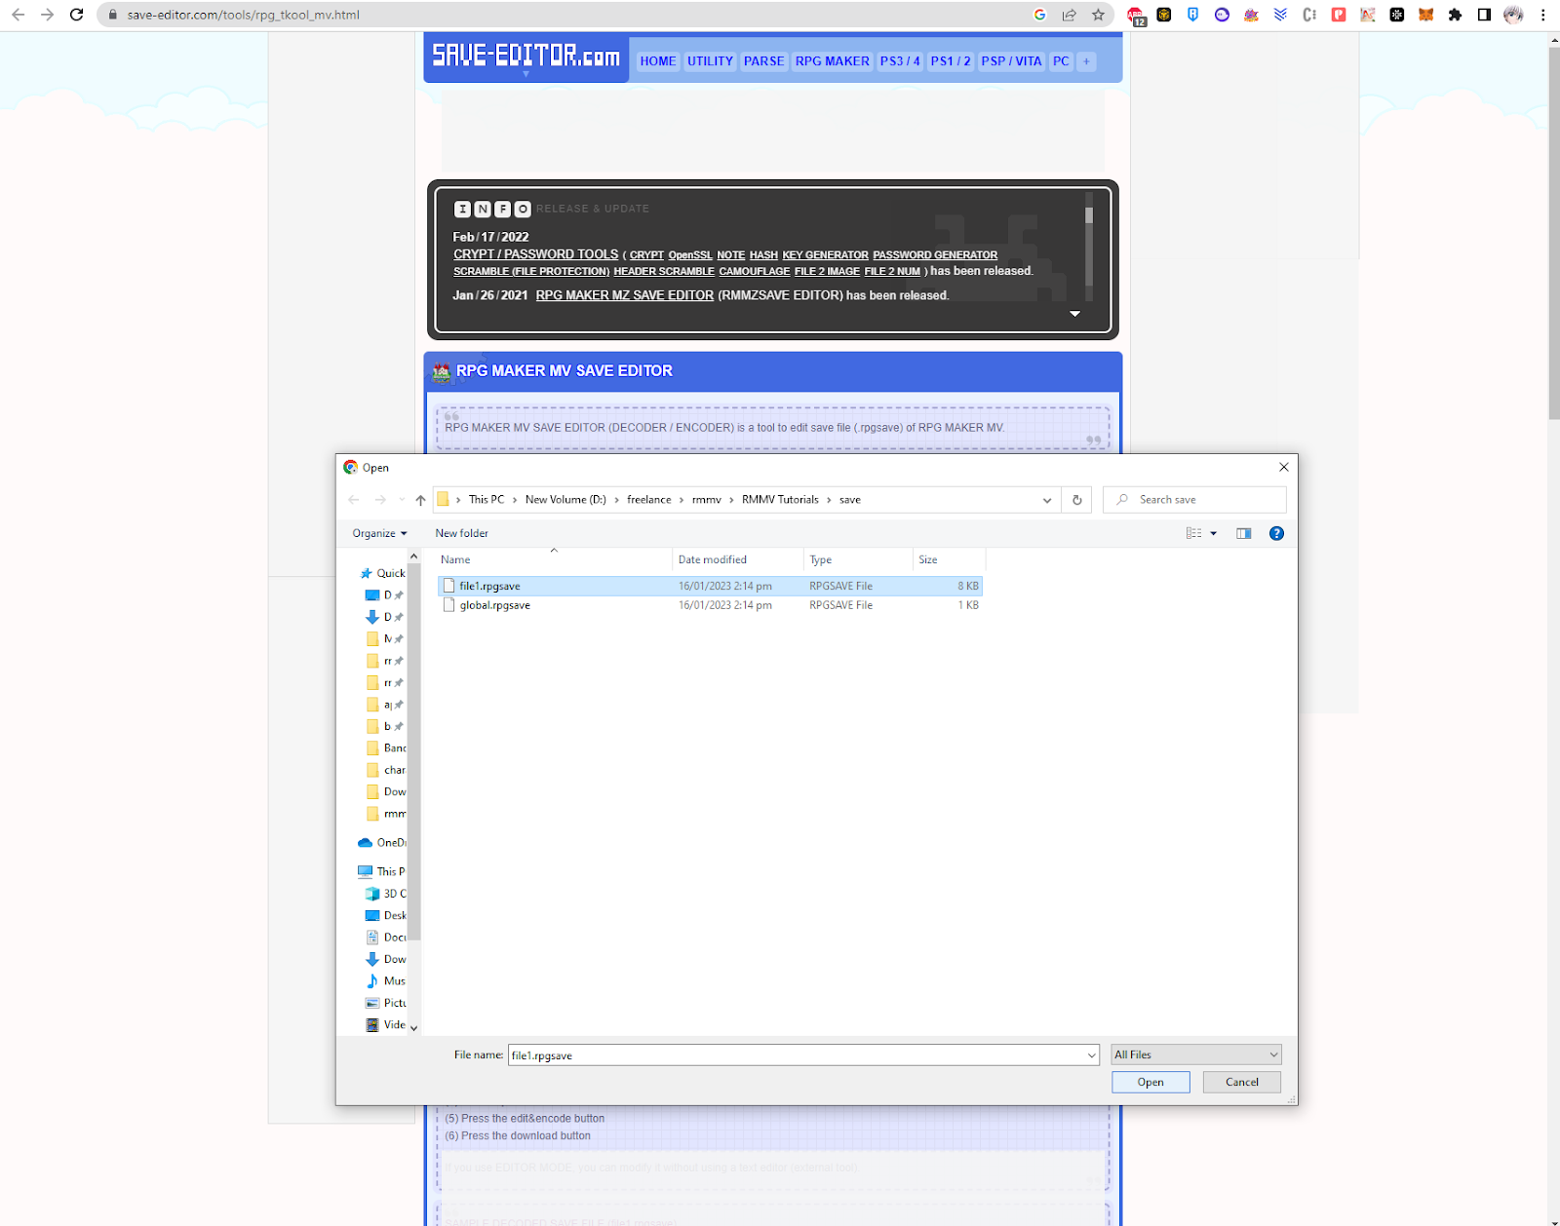
Task: Sort by Name column header
Action: coord(554,559)
